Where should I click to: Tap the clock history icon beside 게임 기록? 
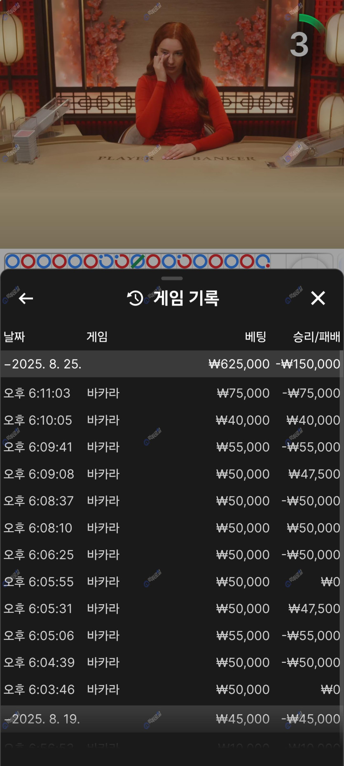coord(135,298)
